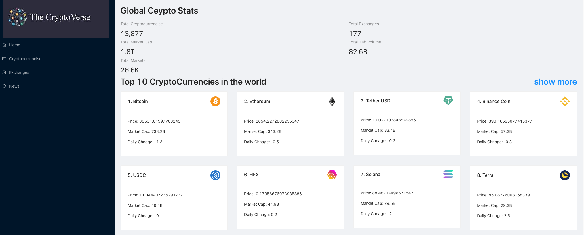Screen dimensions: 584x235
Task: Click Ethereum Market Cap: 343.2B
Action: point(263,131)
